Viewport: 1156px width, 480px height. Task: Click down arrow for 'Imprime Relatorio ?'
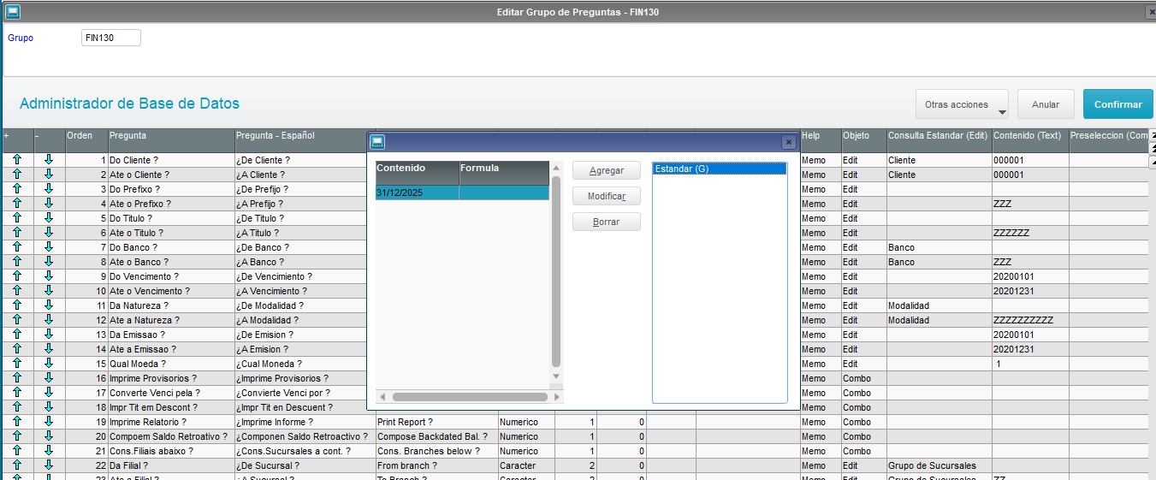coord(49,422)
